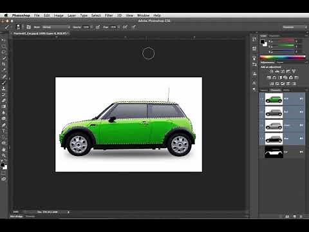Switch to the Styles tab

[x=280, y=63]
